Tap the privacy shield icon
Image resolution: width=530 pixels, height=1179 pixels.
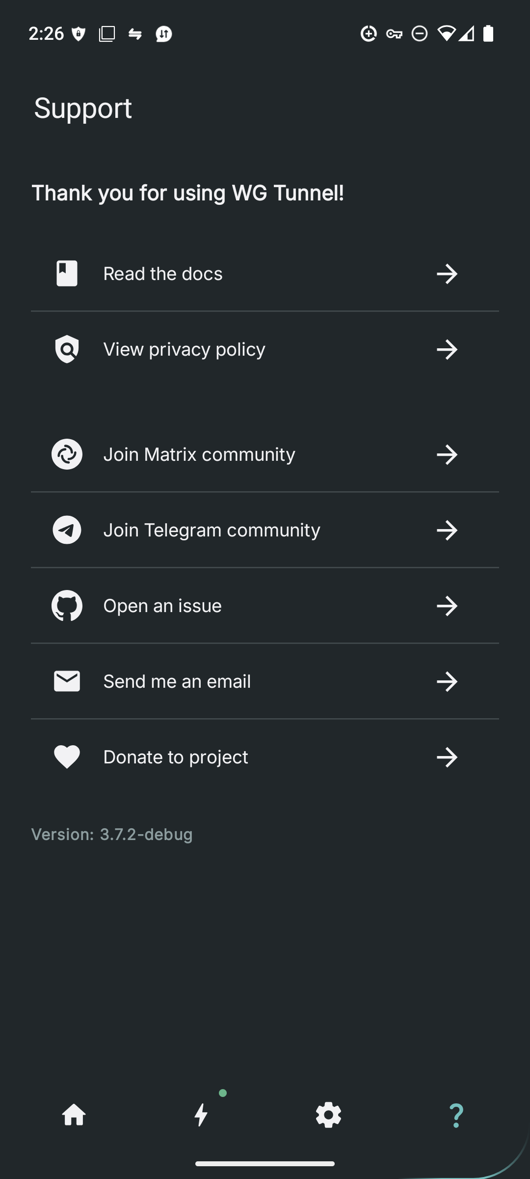pos(67,349)
